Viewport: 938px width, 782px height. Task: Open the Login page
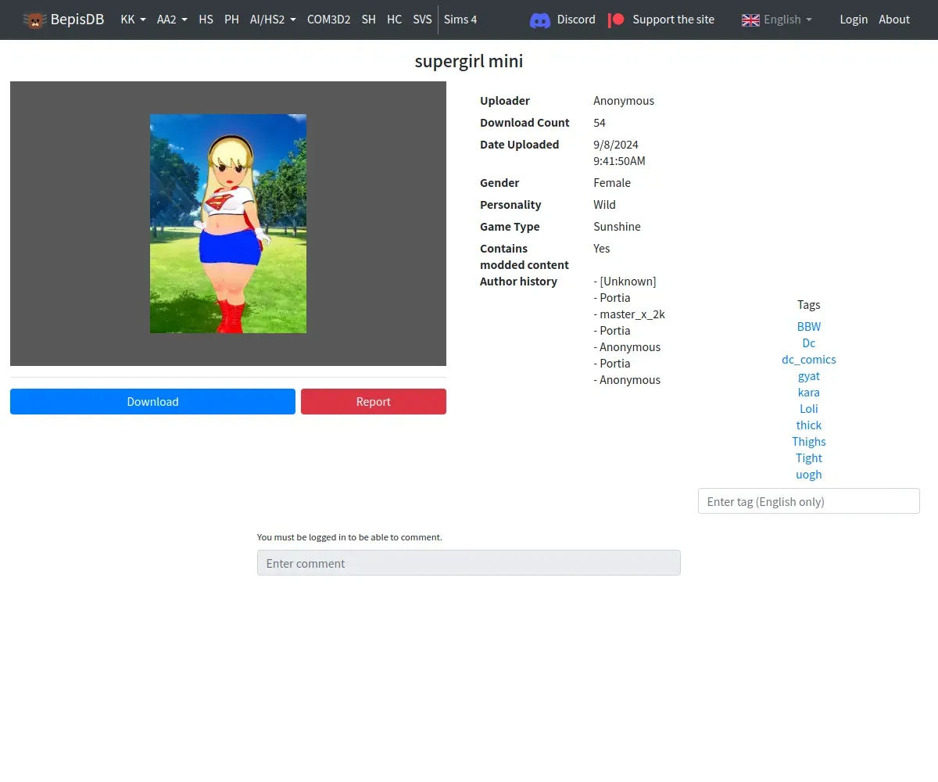click(854, 20)
